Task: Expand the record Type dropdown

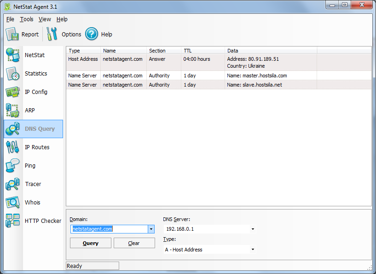Action: (x=253, y=250)
